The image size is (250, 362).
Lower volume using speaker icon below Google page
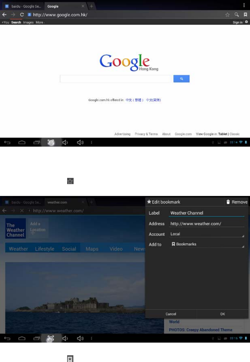65,142
